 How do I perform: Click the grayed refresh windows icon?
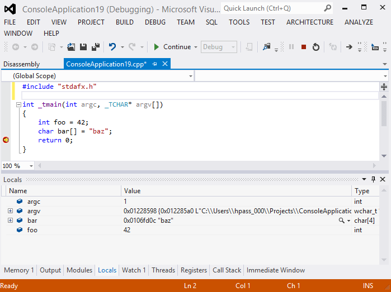(333, 47)
